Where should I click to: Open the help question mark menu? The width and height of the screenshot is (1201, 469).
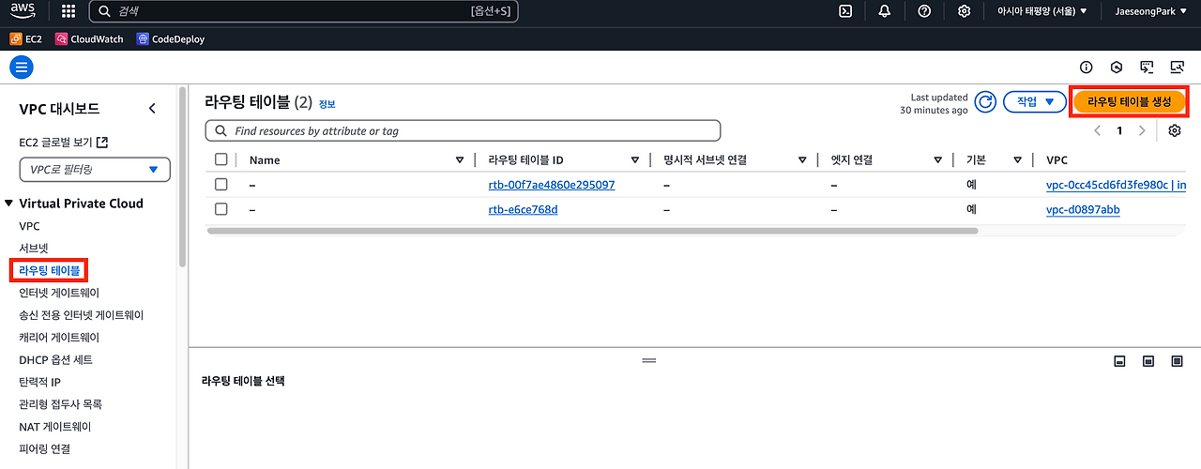click(924, 11)
